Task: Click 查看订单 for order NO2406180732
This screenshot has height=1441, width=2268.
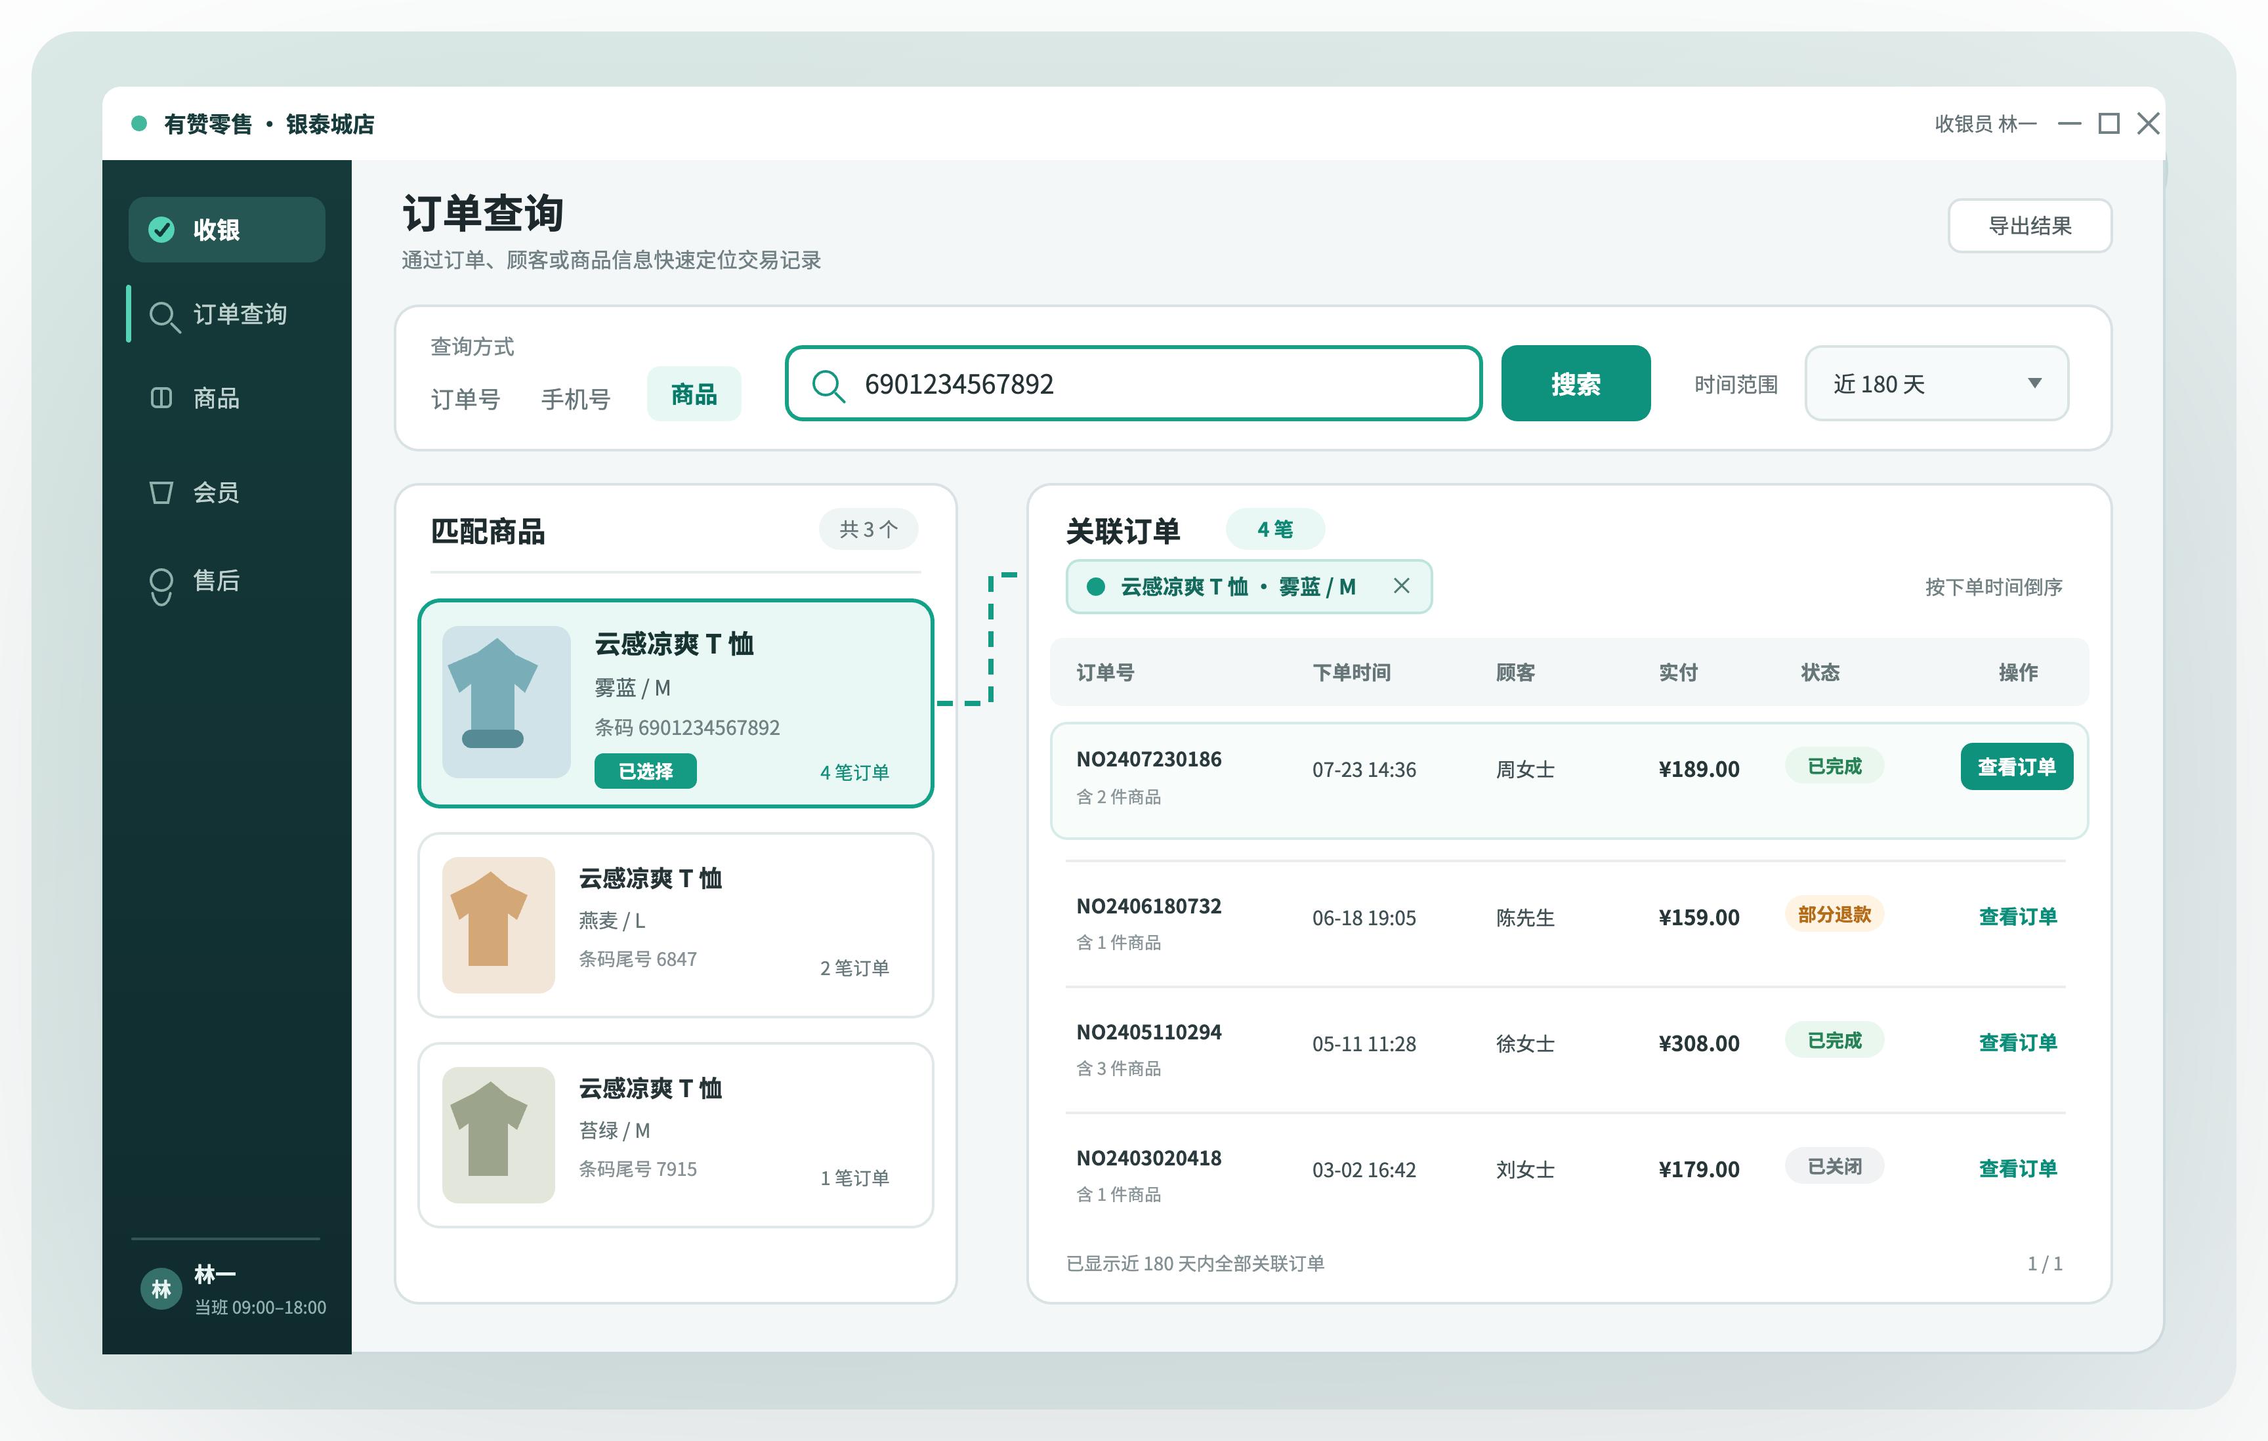Action: pos(2017,917)
